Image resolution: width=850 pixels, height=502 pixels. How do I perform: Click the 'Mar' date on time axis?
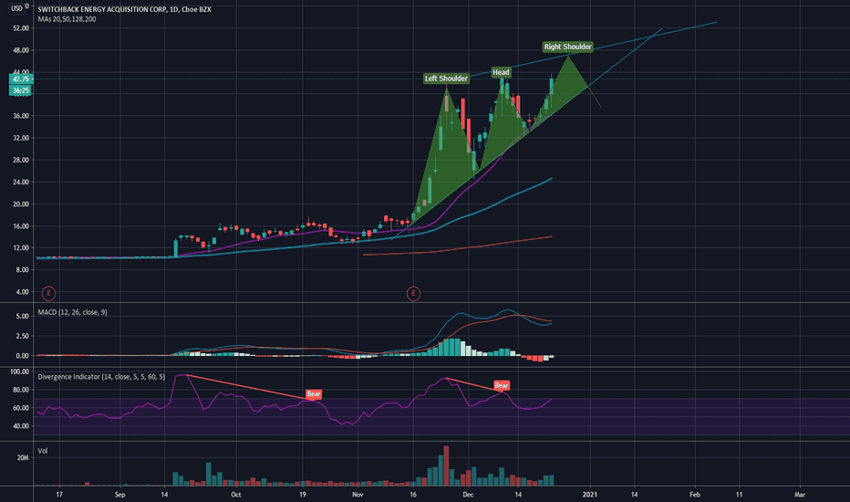pyautogui.click(x=800, y=495)
